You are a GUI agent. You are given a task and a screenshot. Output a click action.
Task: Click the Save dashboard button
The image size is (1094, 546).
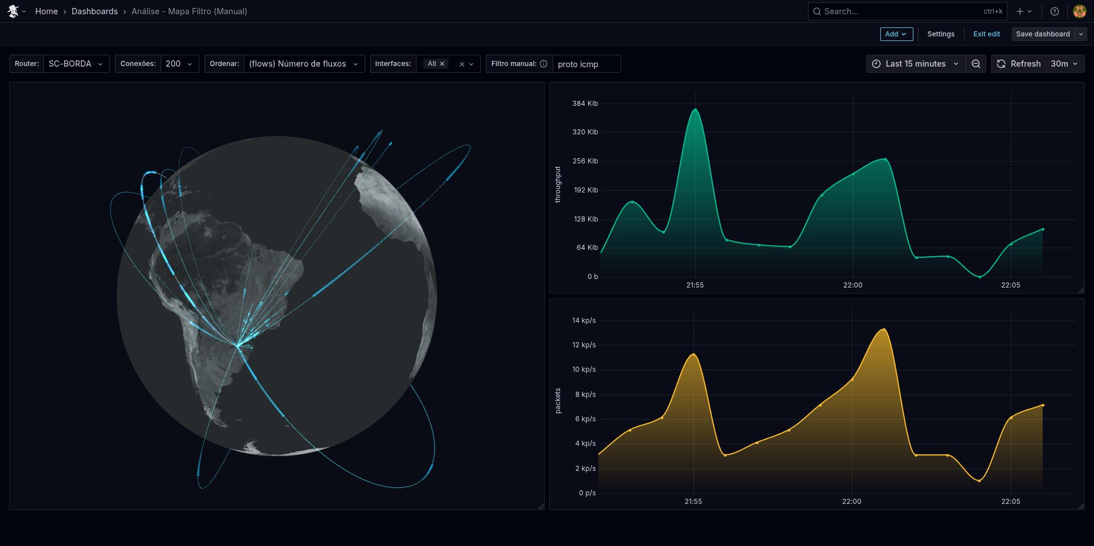coord(1042,34)
